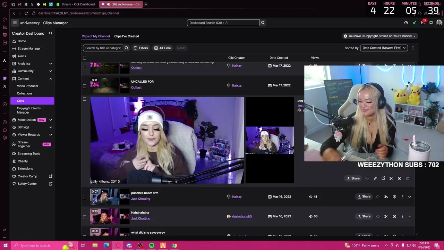Expand the Viewer Rewards sidebar section
The height and width of the screenshot is (250, 444).
[x=51, y=135]
